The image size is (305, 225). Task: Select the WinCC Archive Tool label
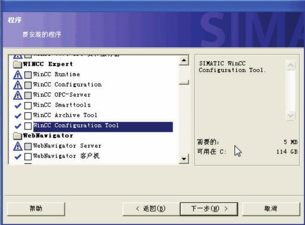coord(65,115)
